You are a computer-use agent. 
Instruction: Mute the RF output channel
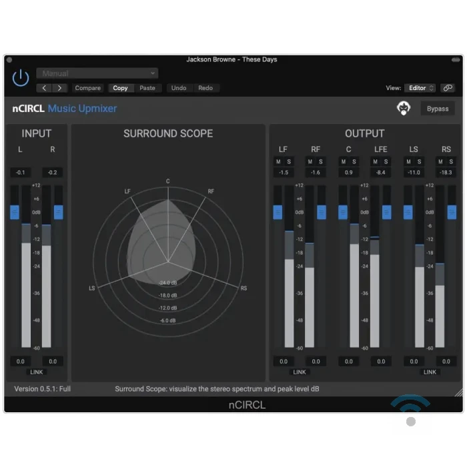(310, 161)
